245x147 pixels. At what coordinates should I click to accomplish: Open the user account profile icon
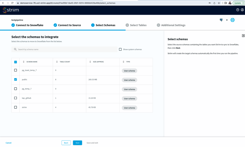tap(242, 10)
